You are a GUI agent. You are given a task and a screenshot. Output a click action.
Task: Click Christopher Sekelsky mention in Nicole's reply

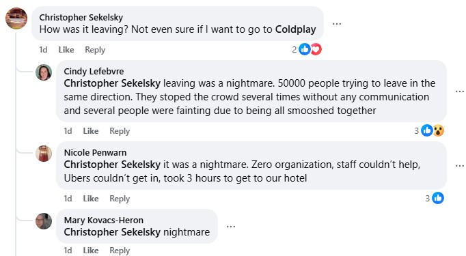pos(112,165)
